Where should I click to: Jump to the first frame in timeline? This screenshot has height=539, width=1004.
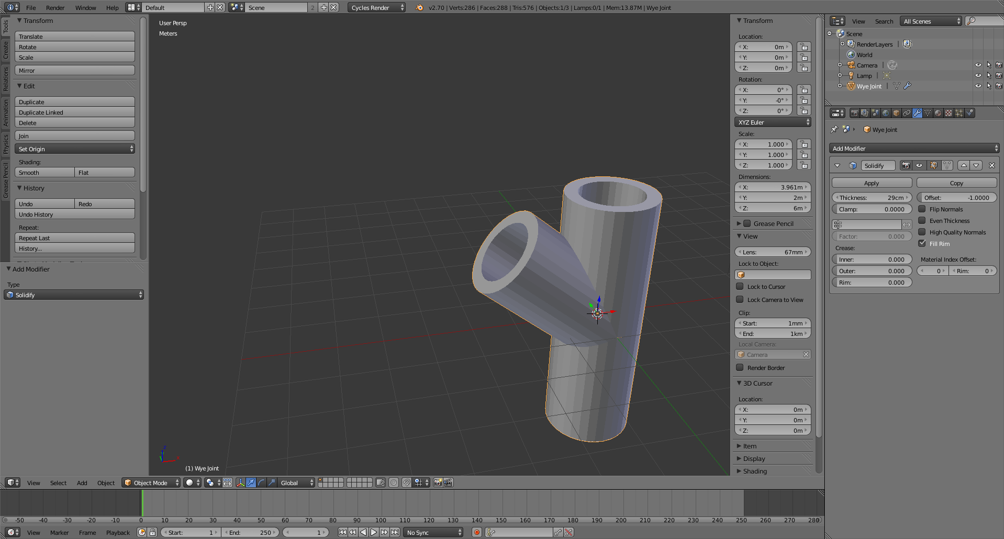click(342, 532)
